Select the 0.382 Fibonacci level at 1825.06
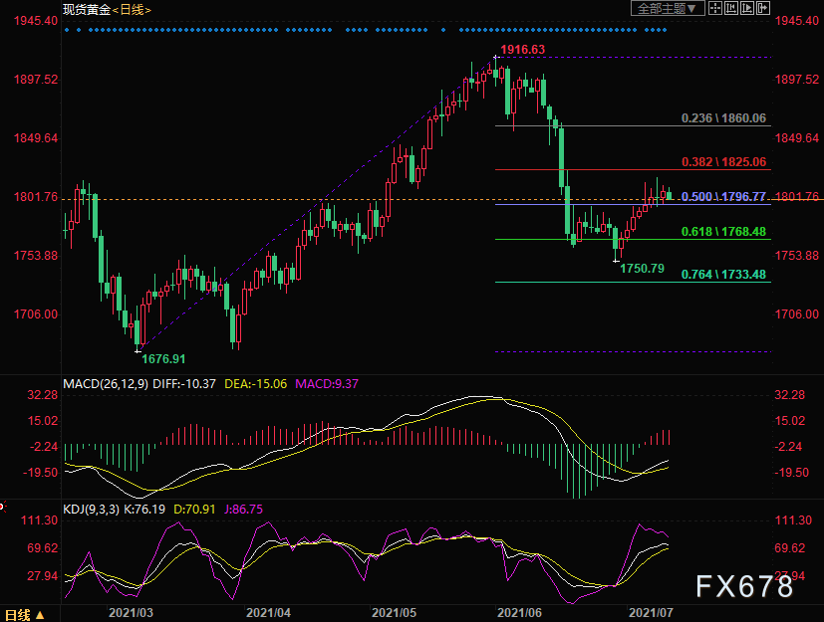The width and height of the screenshot is (824, 622). [x=723, y=161]
